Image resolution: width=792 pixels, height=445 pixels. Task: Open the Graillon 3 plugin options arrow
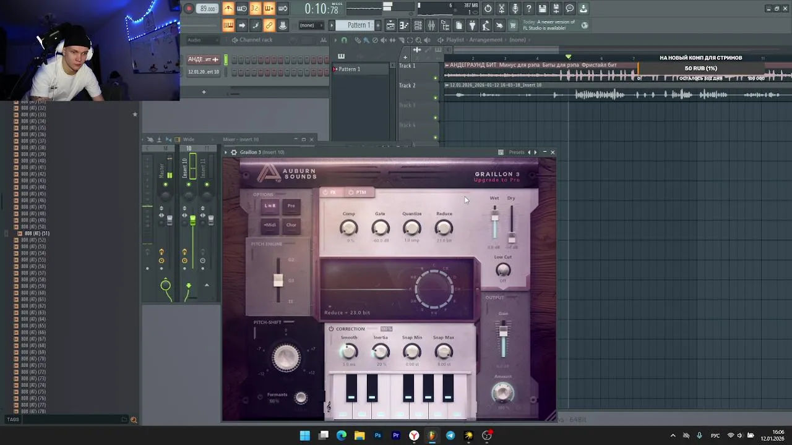[x=226, y=152]
